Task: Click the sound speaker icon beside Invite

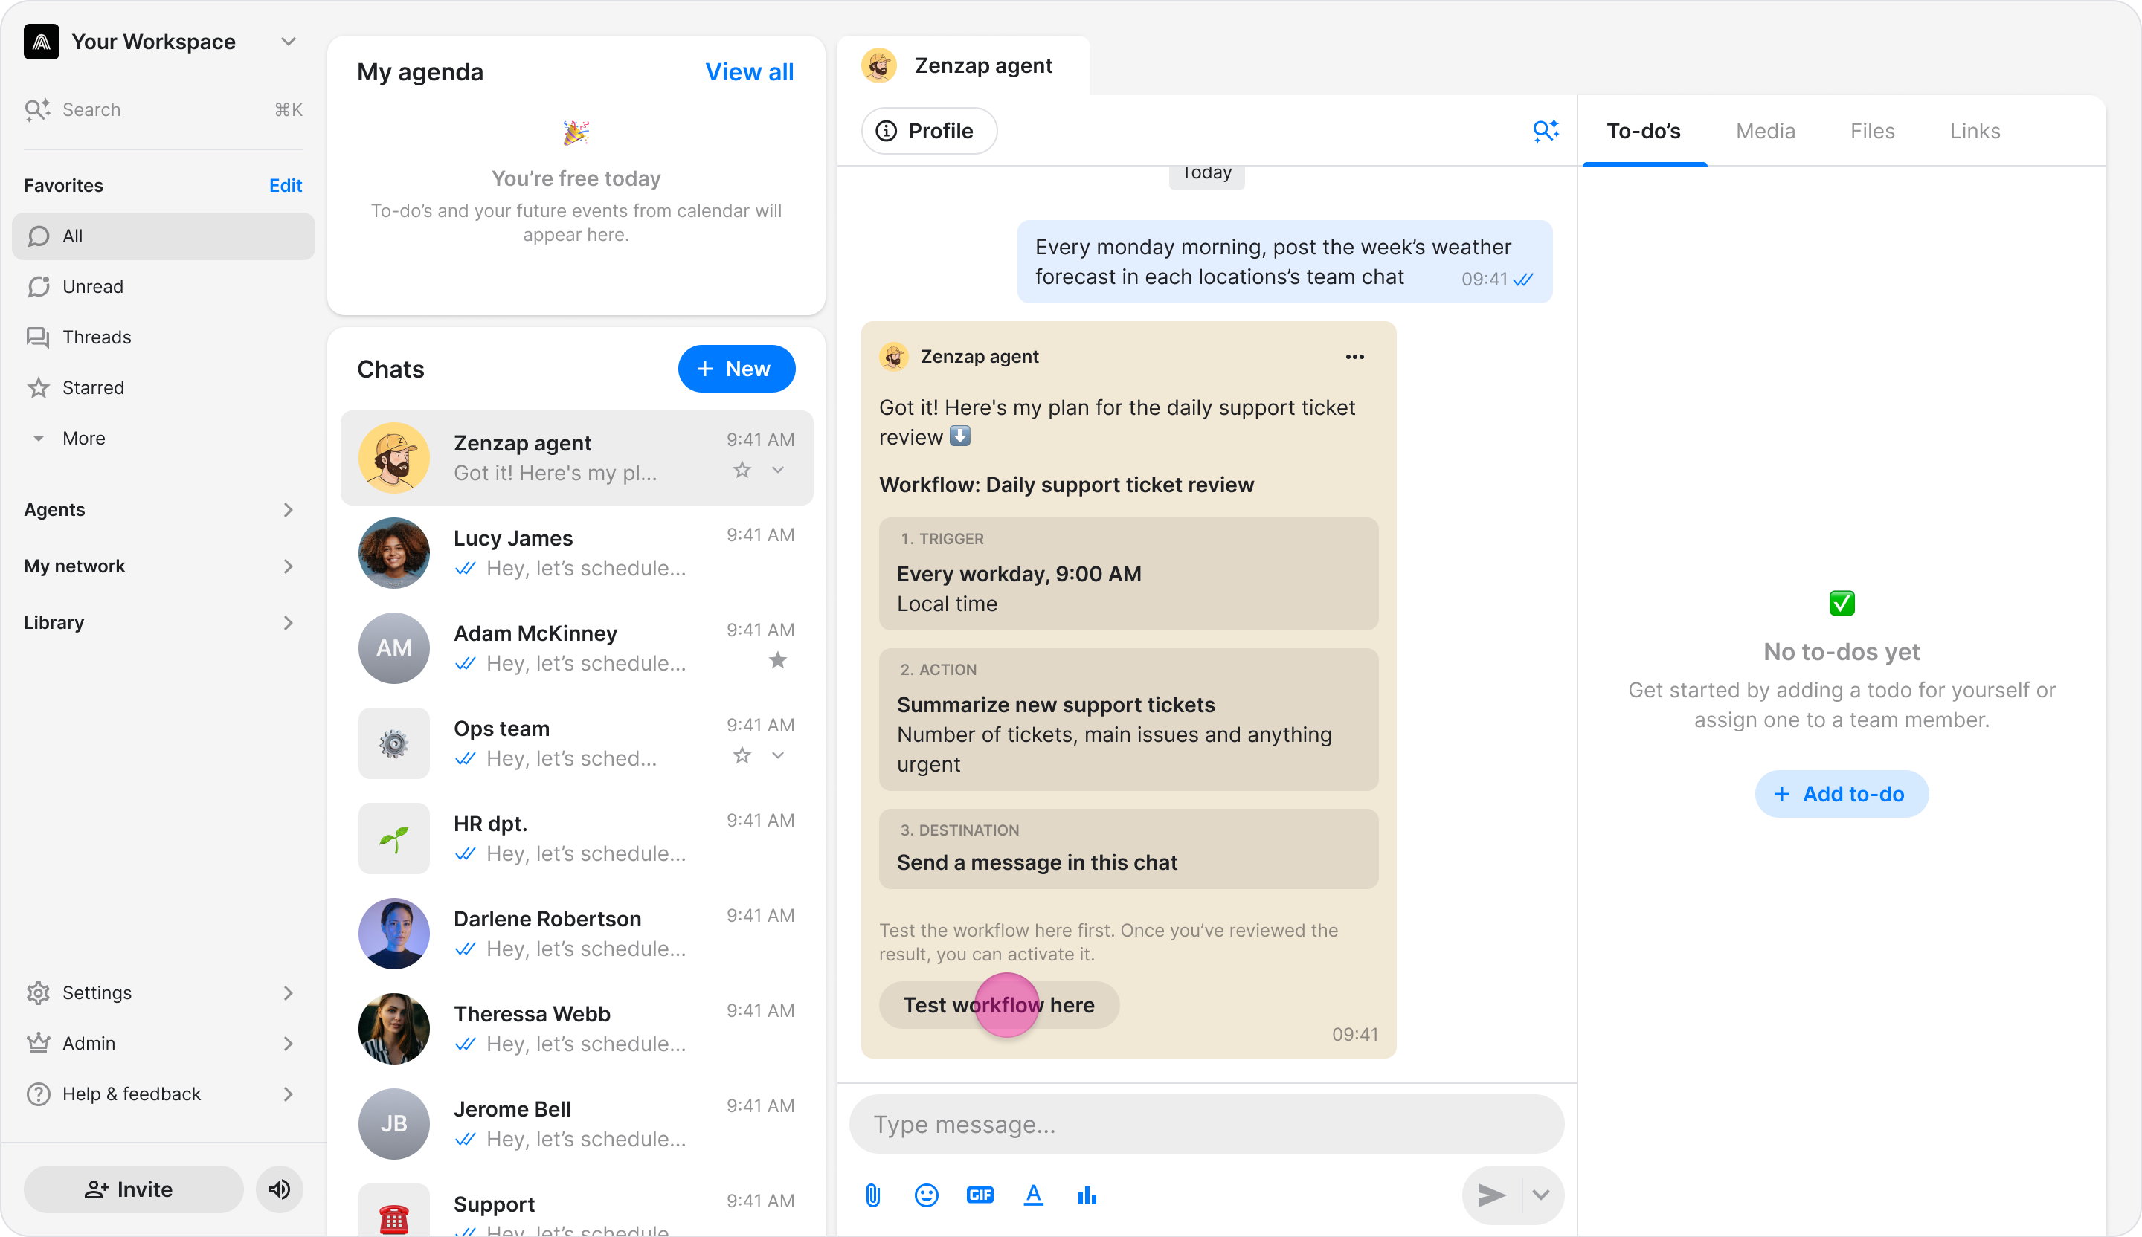Action: click(x=279, y=1189)
